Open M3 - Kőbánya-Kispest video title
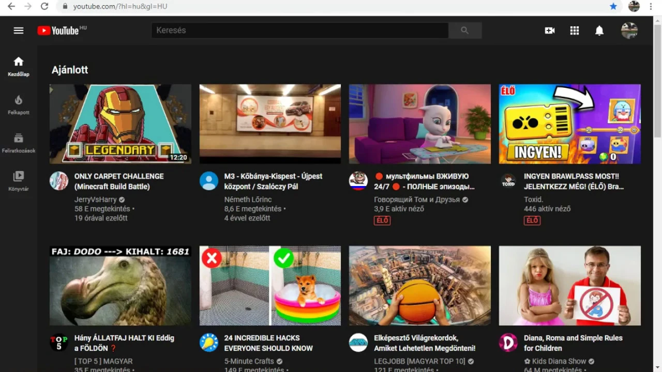 [273, 181]
